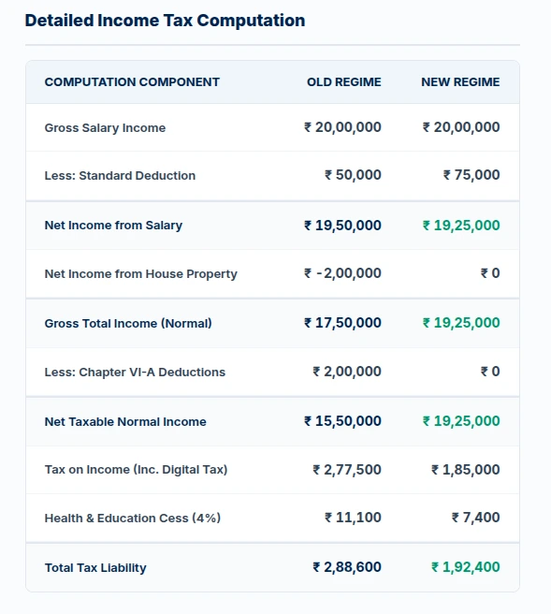Click the ₹ 17,50,000 gross total value
The width and height of the screenshot is (551, 614).
pos(342,323)
